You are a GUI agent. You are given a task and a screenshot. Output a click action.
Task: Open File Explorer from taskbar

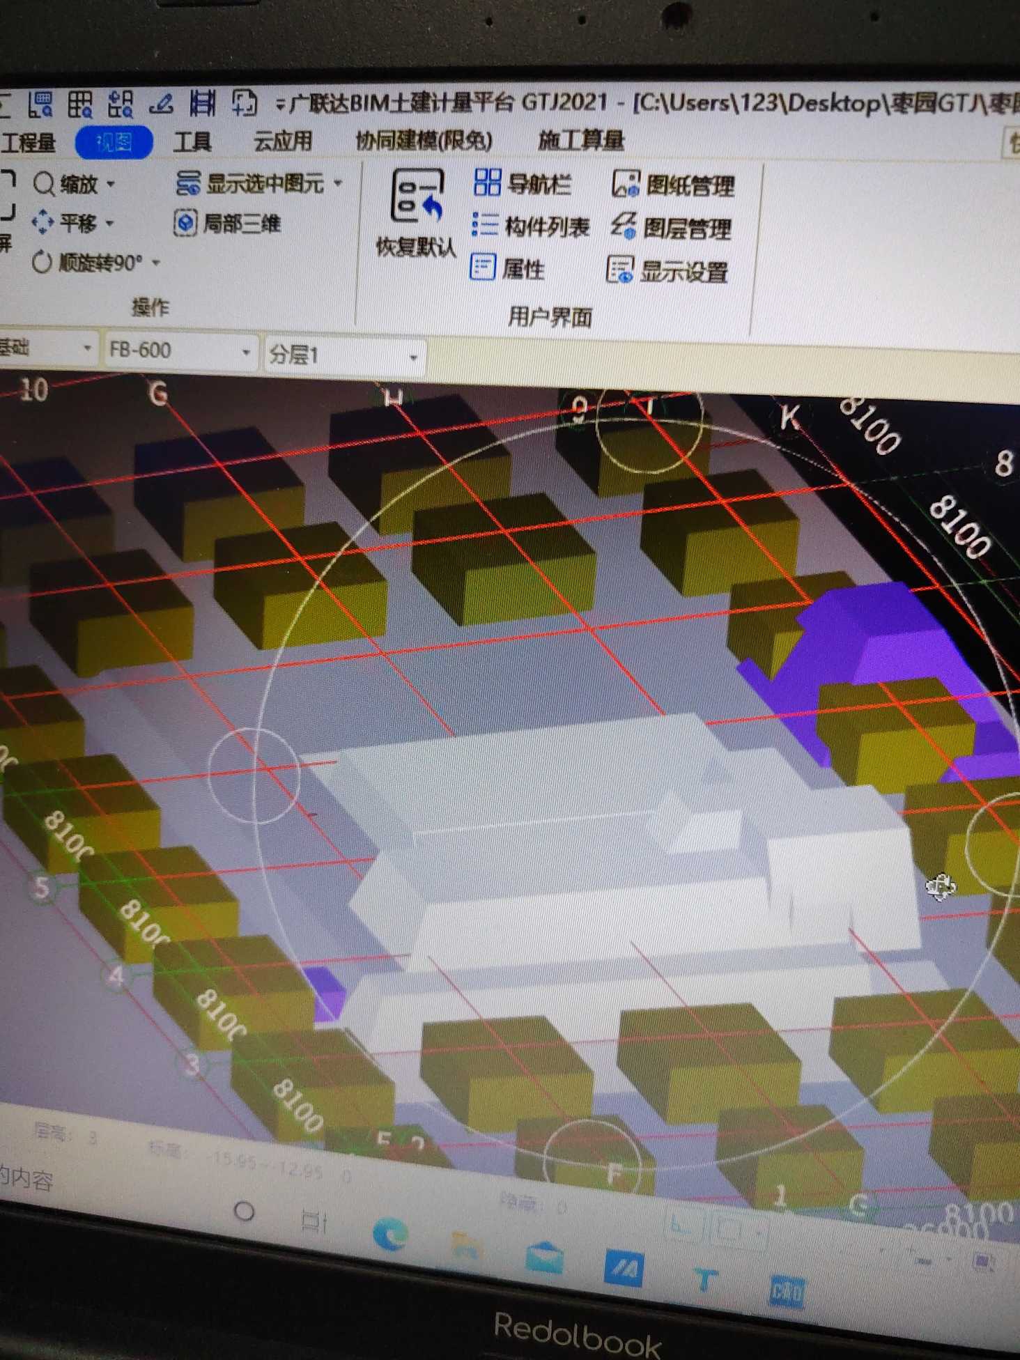pyautogui.click(x=465, y=1246)
